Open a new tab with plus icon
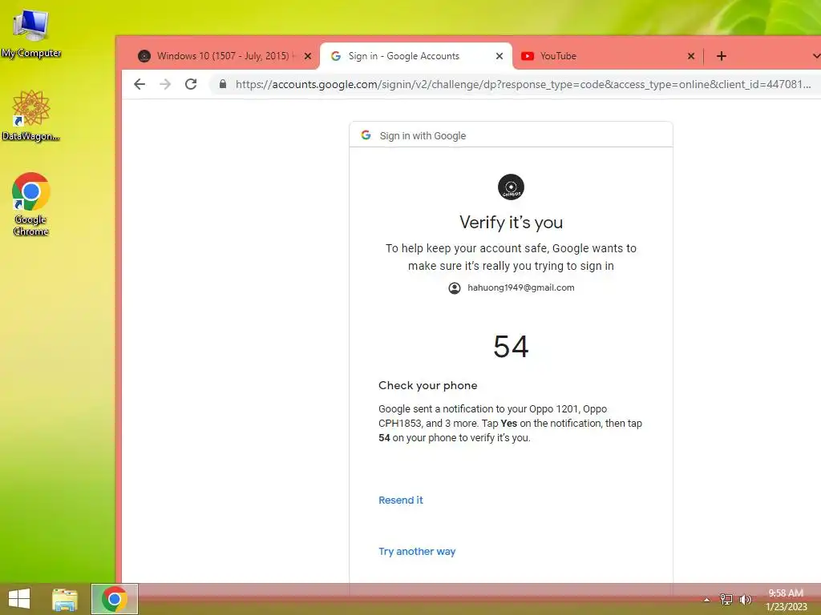The image size is (821, 615). [x=722, y=56]
